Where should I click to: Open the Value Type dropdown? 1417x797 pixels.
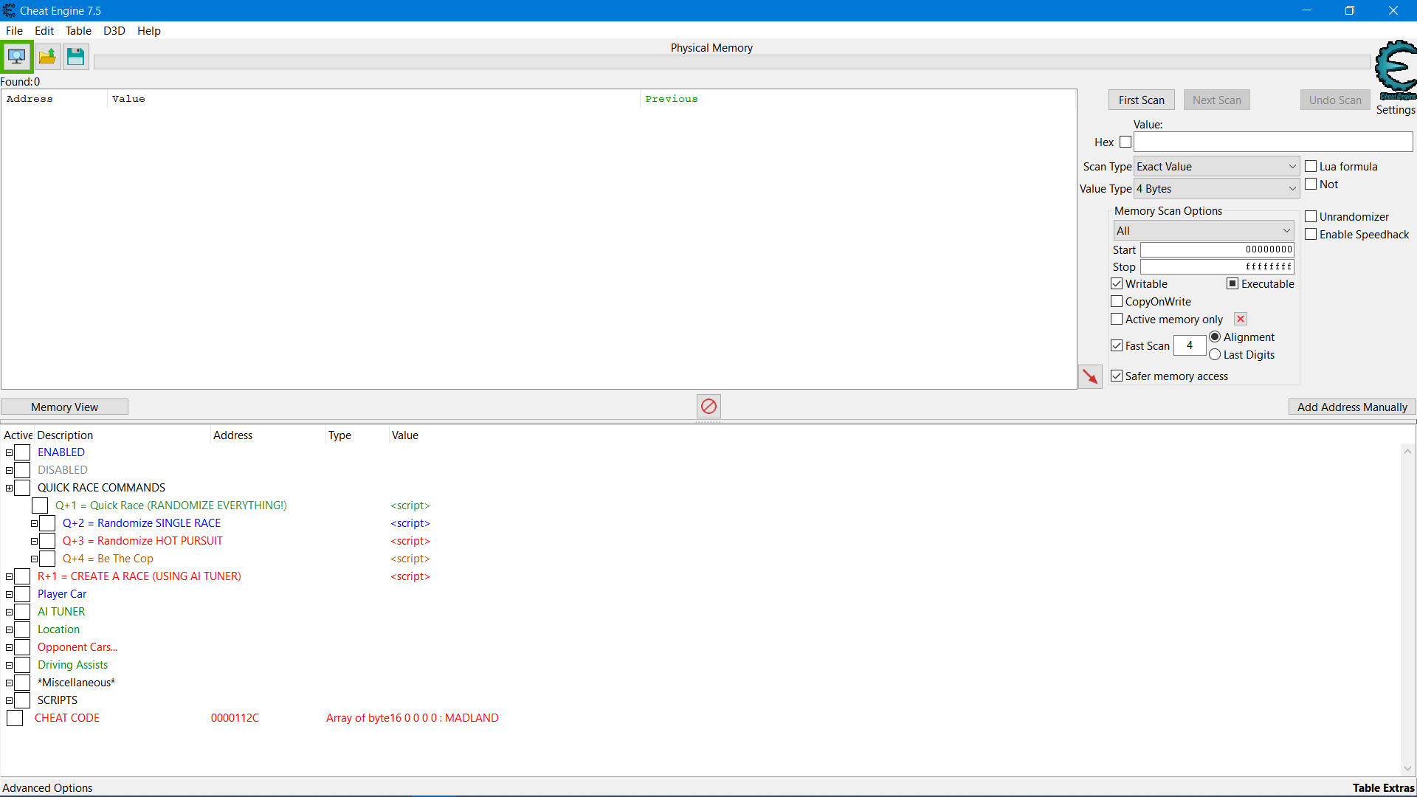[x=1216, y=189]
